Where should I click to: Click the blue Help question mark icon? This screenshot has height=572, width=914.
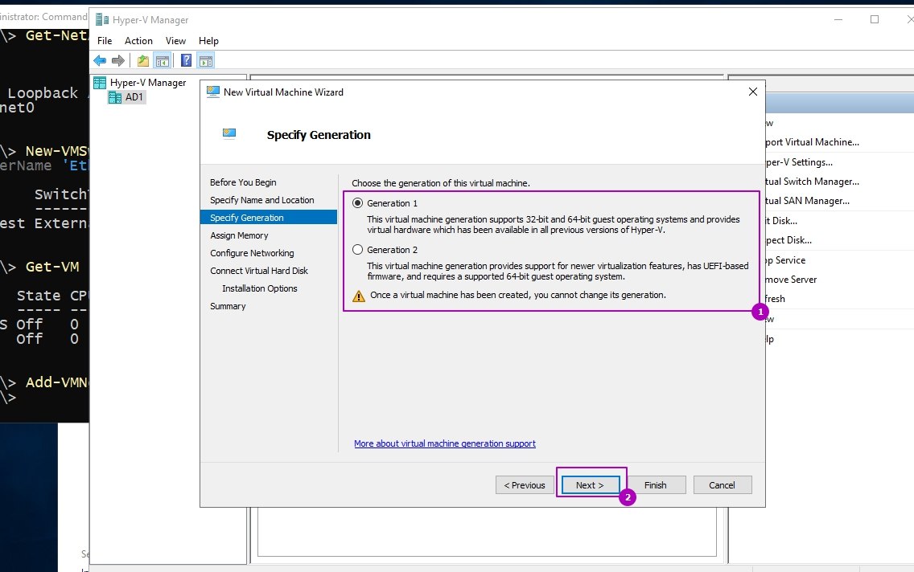tap(187, 60)
